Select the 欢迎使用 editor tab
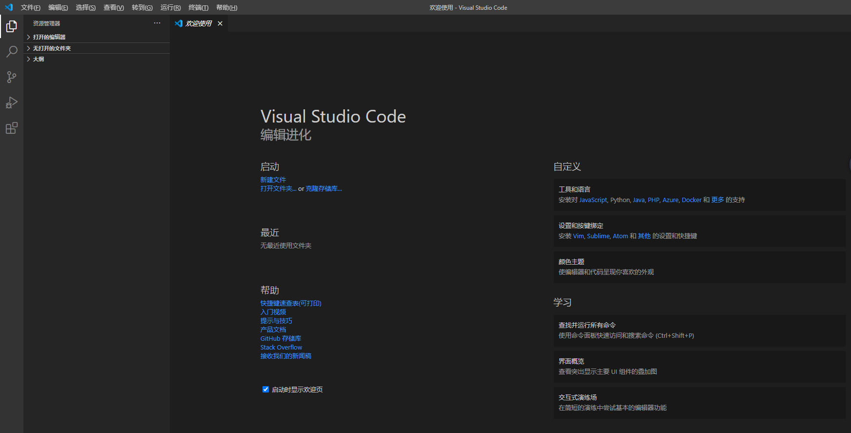 (199, 23)
